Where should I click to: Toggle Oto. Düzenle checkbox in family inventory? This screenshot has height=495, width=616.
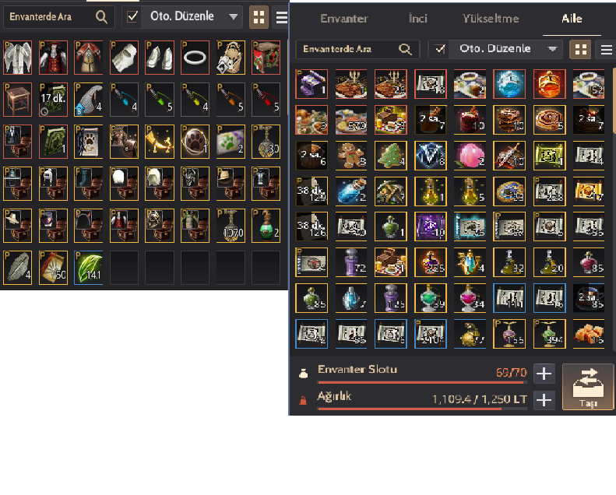coord(439,49)
